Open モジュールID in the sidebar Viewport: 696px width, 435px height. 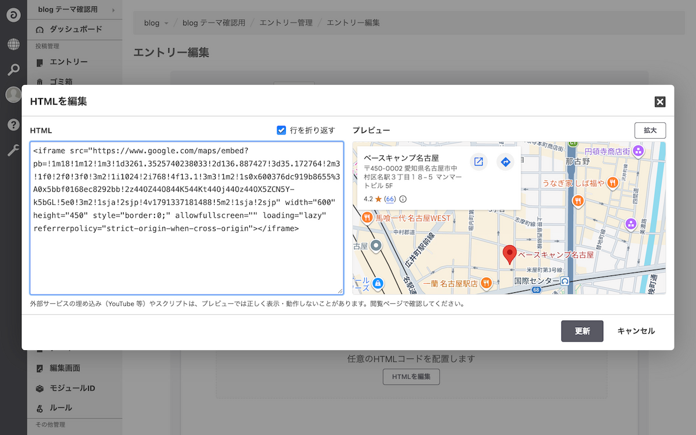[x=75, y=388]
